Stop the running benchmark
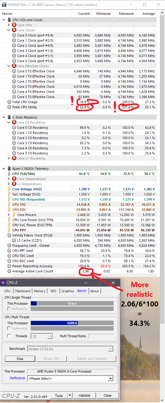165x403 pixels. [20, 359]
